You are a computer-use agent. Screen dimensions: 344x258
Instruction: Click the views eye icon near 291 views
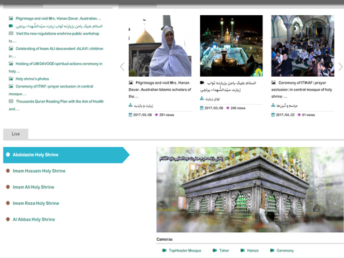coord(156,115)
